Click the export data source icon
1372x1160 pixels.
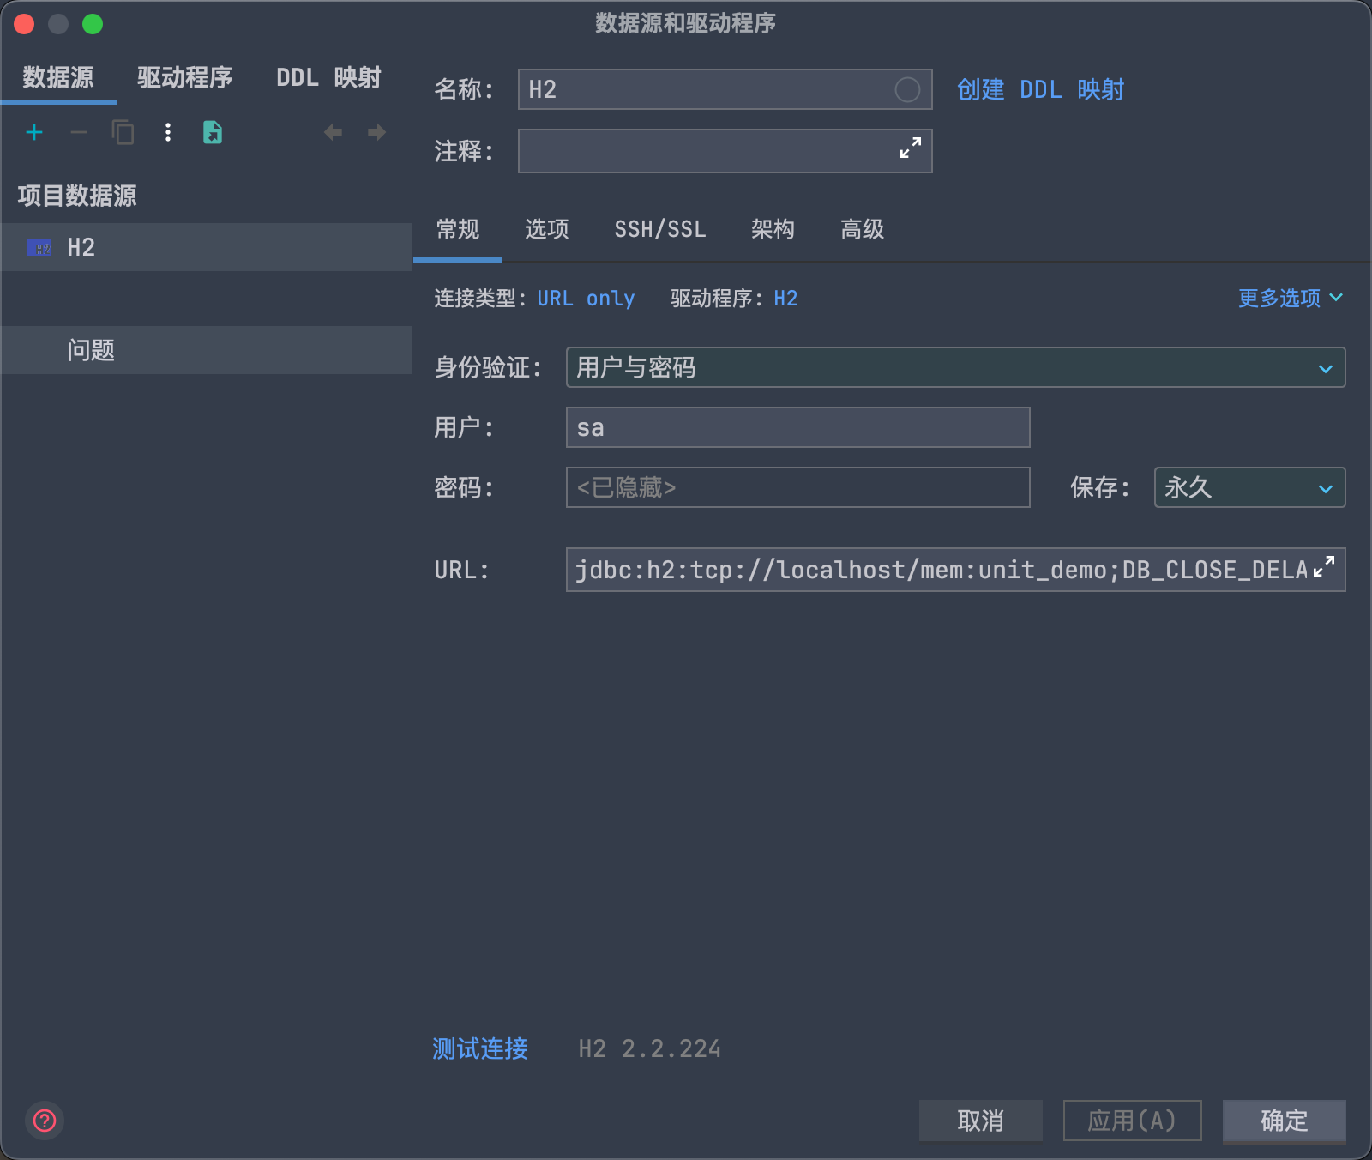tap(213, 132)
